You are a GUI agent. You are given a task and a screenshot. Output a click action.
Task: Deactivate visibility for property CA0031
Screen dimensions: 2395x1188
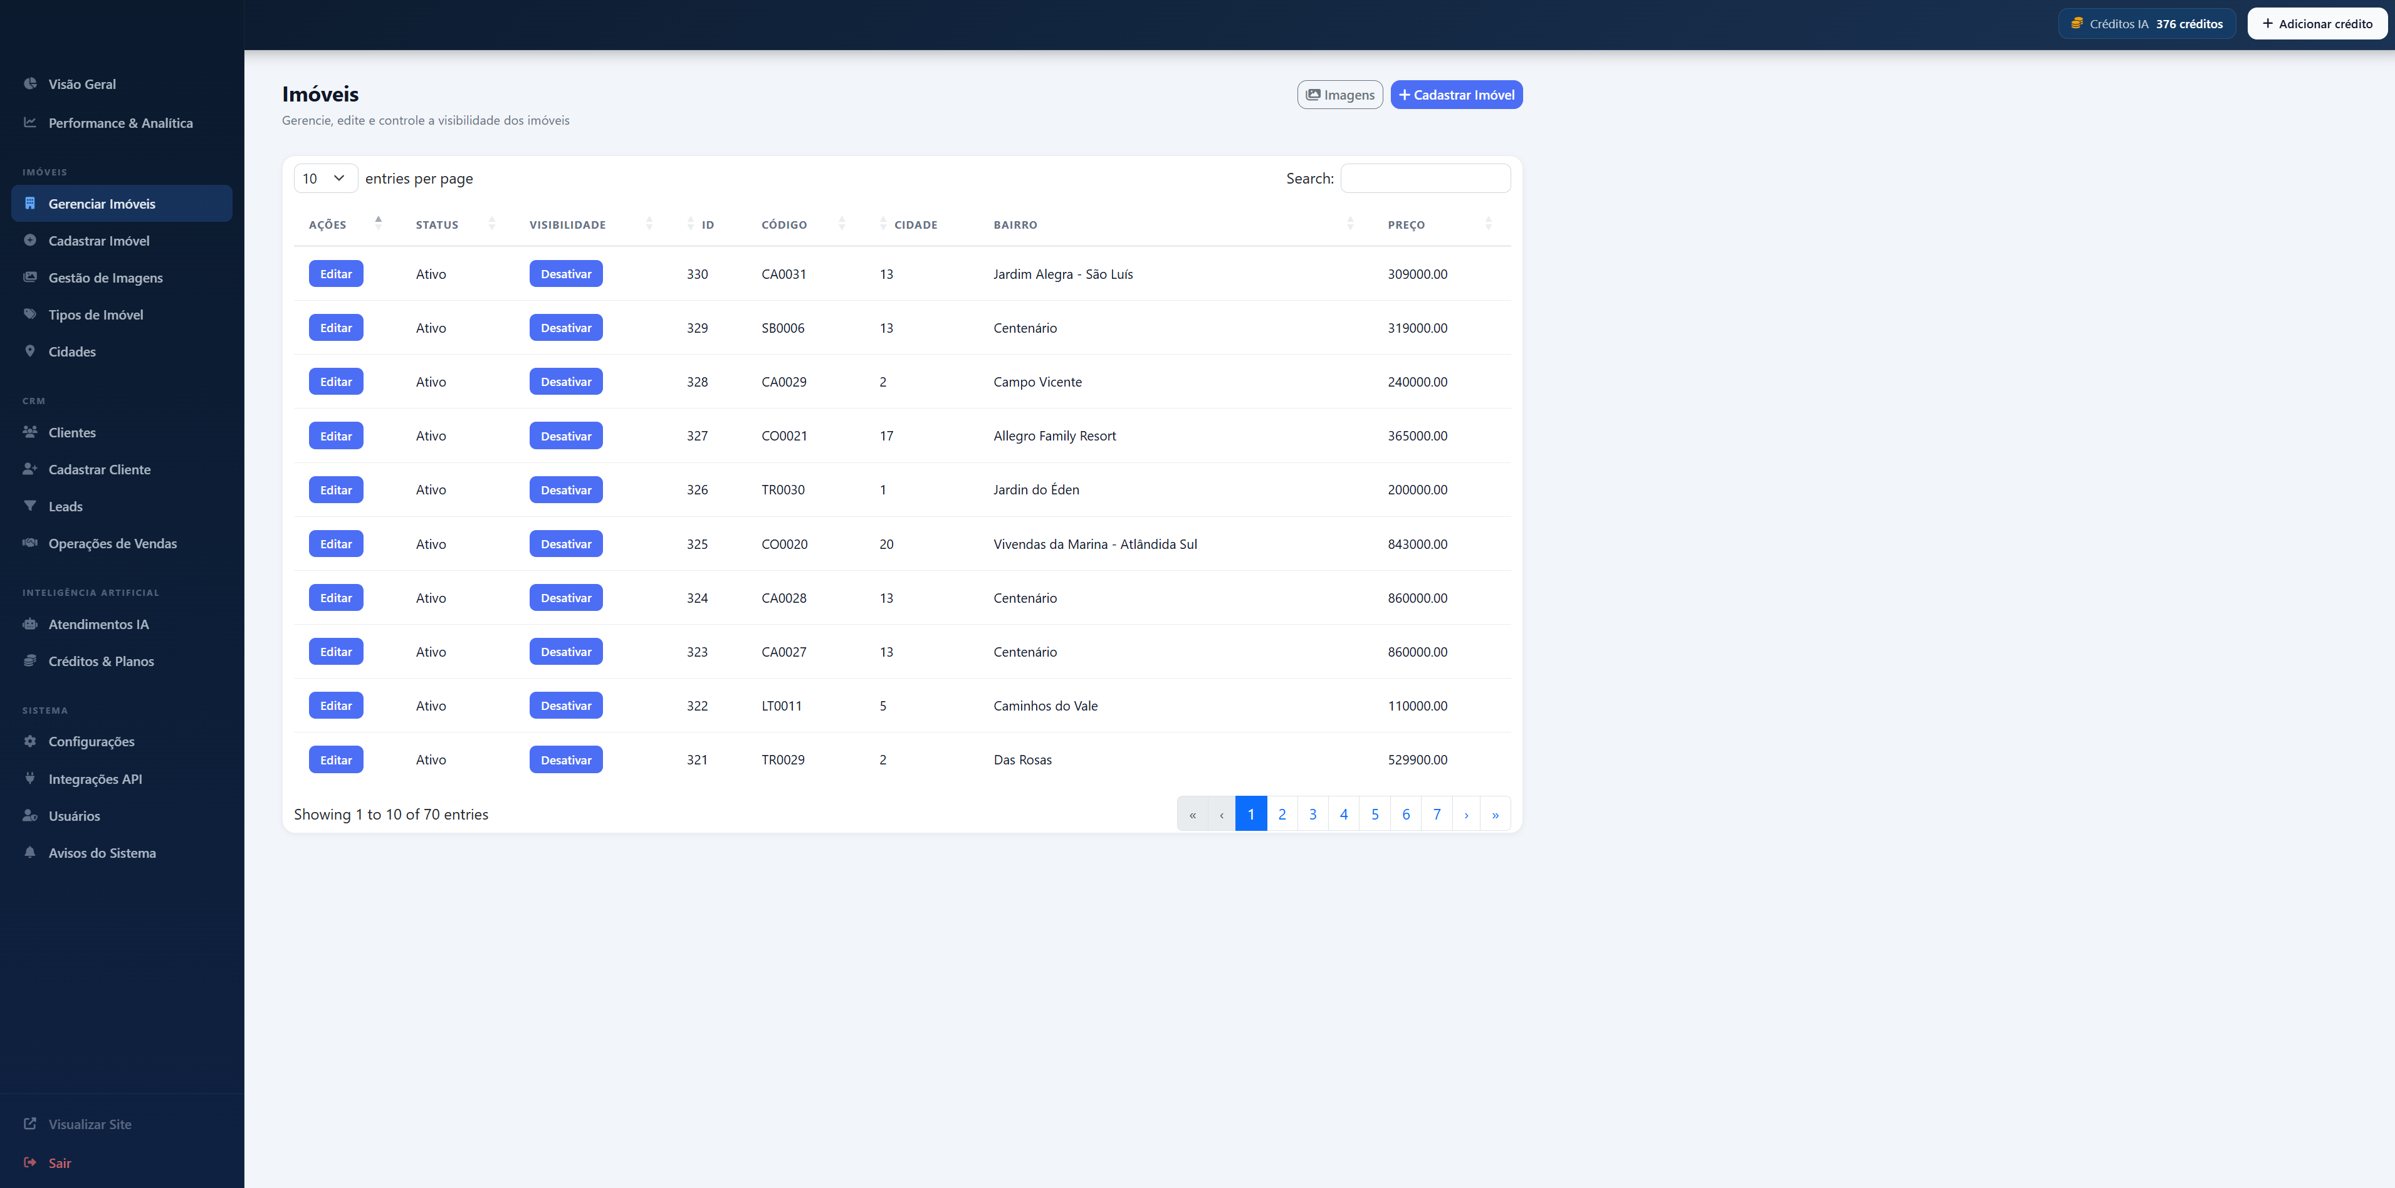[565, 274]
